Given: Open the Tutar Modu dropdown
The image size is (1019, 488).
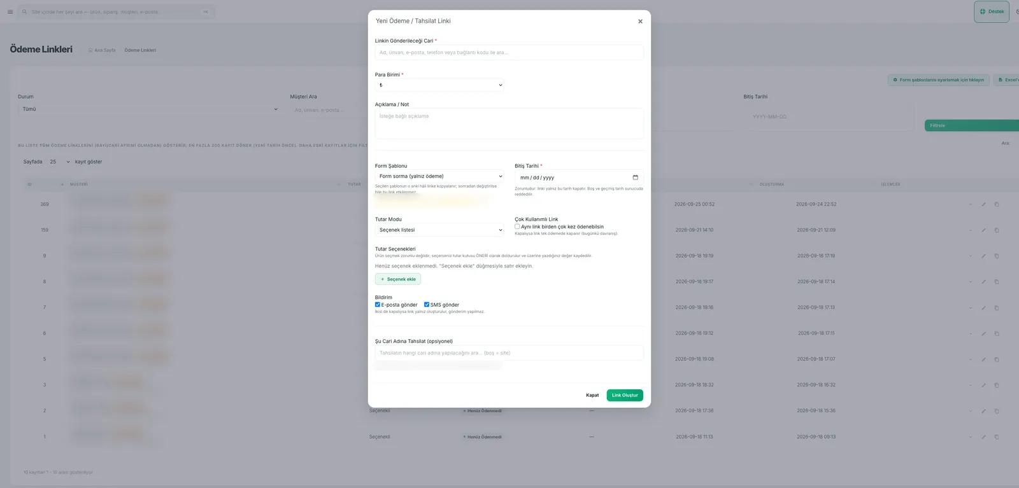Looking at the screenshot, I should tap(439, 230).
